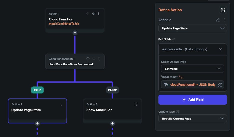Rename Action 2 with pencil icon
The width and height of the screenshot is (234, 137).
click(x=218, y=20)
